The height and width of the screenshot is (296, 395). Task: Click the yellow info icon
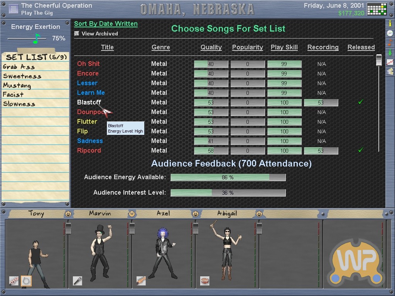390,24
